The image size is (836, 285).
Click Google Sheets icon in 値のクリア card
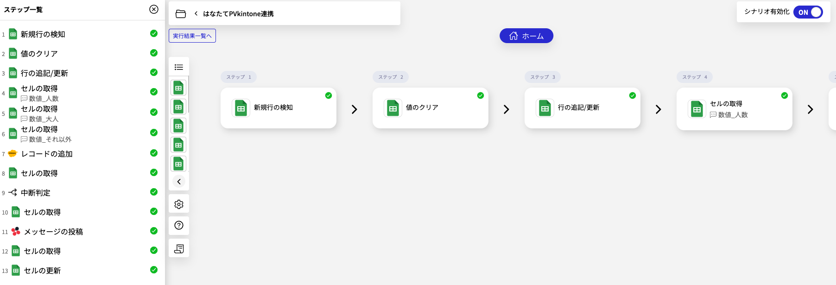pos(393,108)
